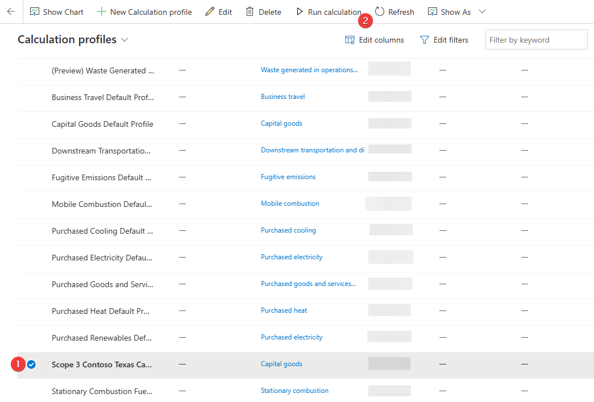Open the Fugitive emissions link
This screenshot has width=594, height=402.
click(x=288, y=176)
